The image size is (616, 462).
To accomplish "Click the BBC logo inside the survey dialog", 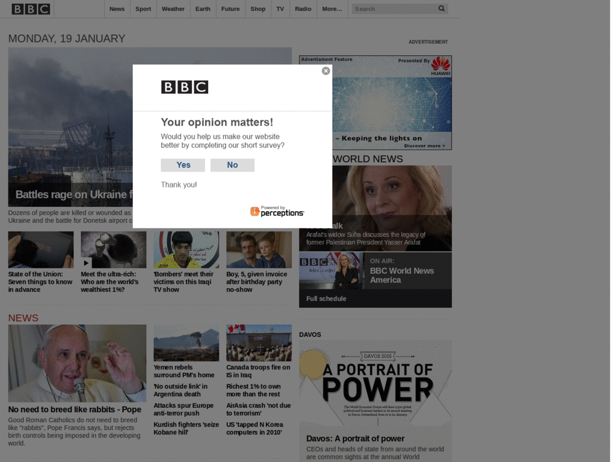I will click(185, 87).
